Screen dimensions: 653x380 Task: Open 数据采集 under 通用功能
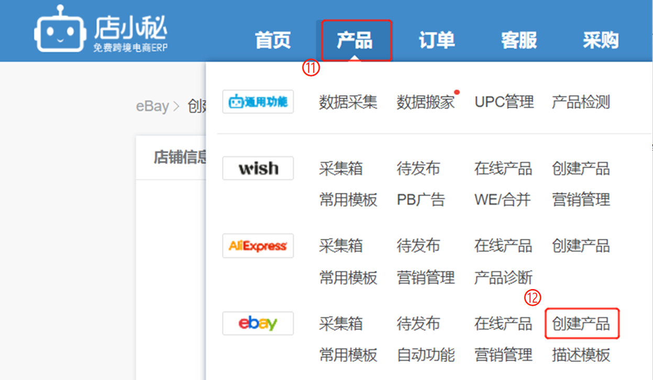[348, 102]
